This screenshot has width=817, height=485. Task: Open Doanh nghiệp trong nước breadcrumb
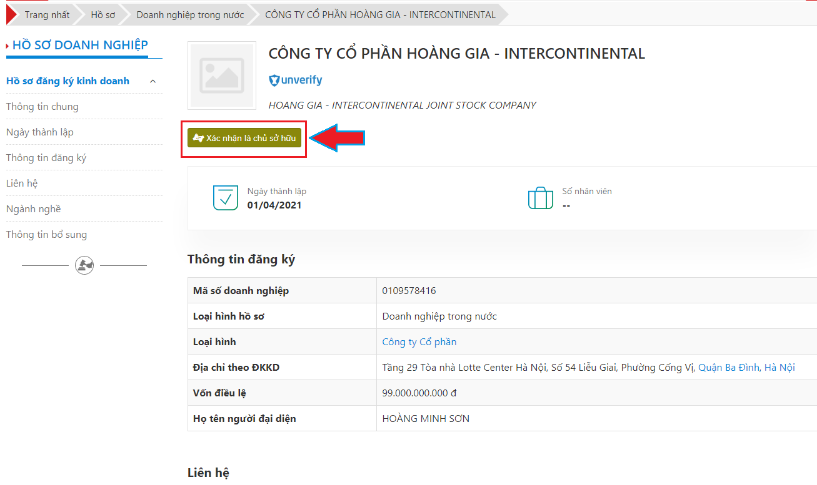[x=190, y=15]
